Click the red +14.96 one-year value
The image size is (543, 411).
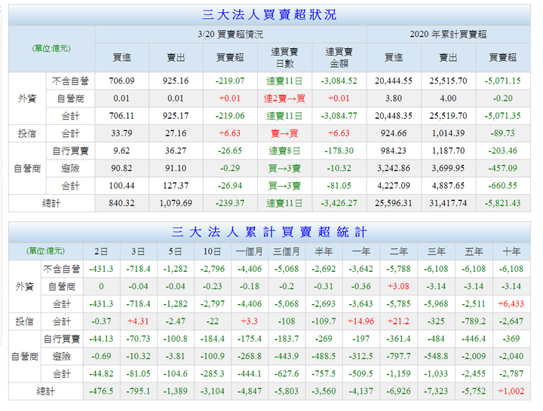(360, 321)
